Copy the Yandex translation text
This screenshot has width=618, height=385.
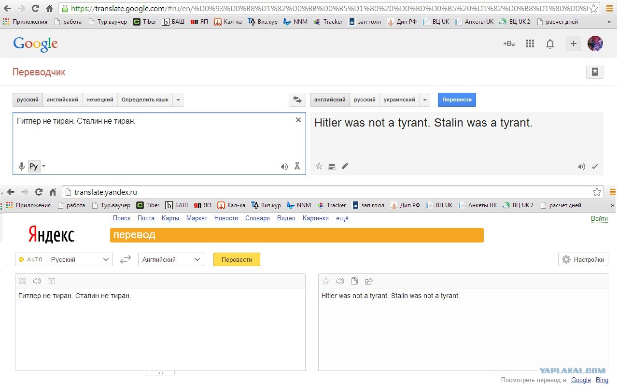354,281
